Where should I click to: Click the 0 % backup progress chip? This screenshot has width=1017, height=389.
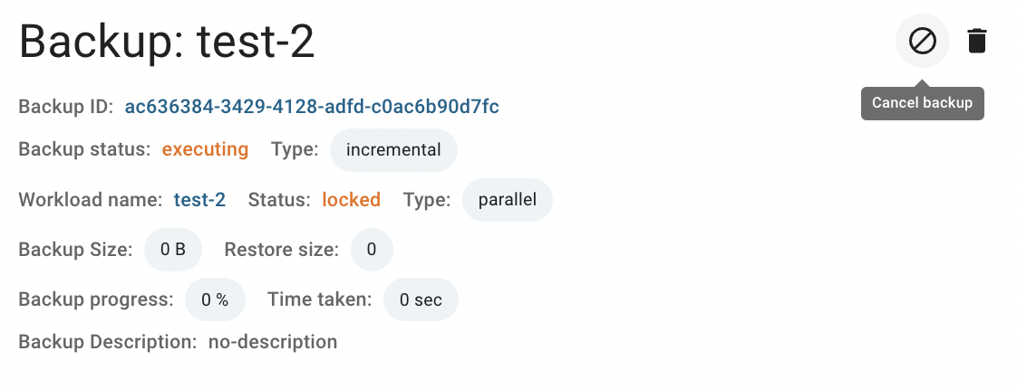pos(216,299)
